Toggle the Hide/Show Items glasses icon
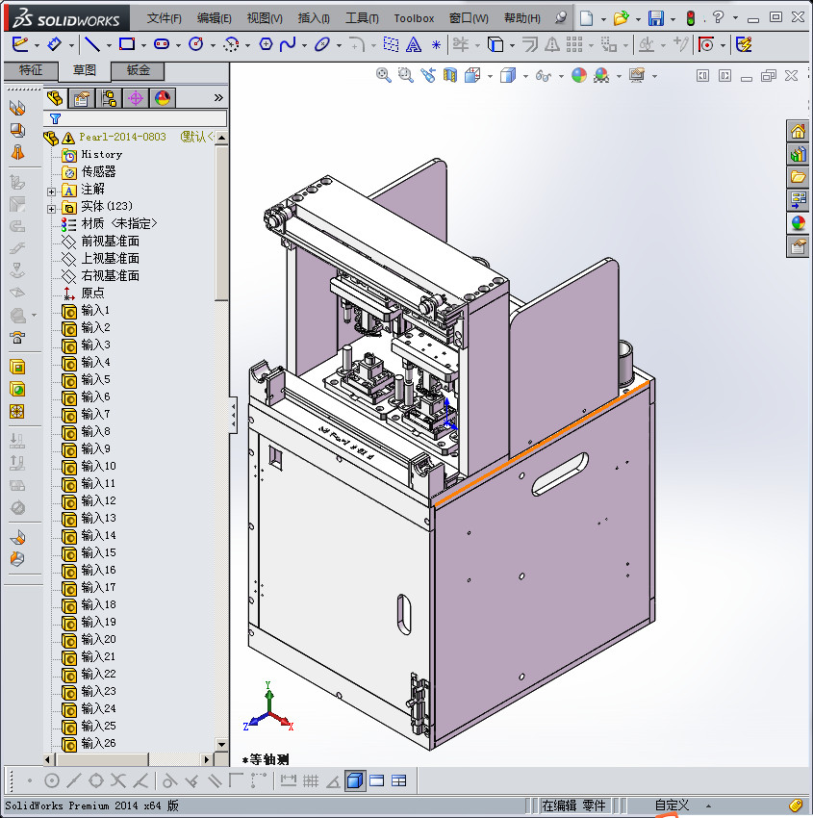Image resolution: width=813 pixels, height=818 pixels. coord(544,76)
